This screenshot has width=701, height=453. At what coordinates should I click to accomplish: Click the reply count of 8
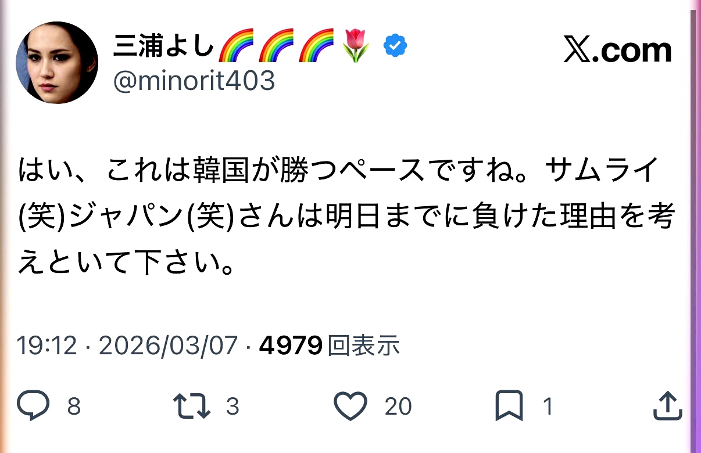(x=74, y=407)
